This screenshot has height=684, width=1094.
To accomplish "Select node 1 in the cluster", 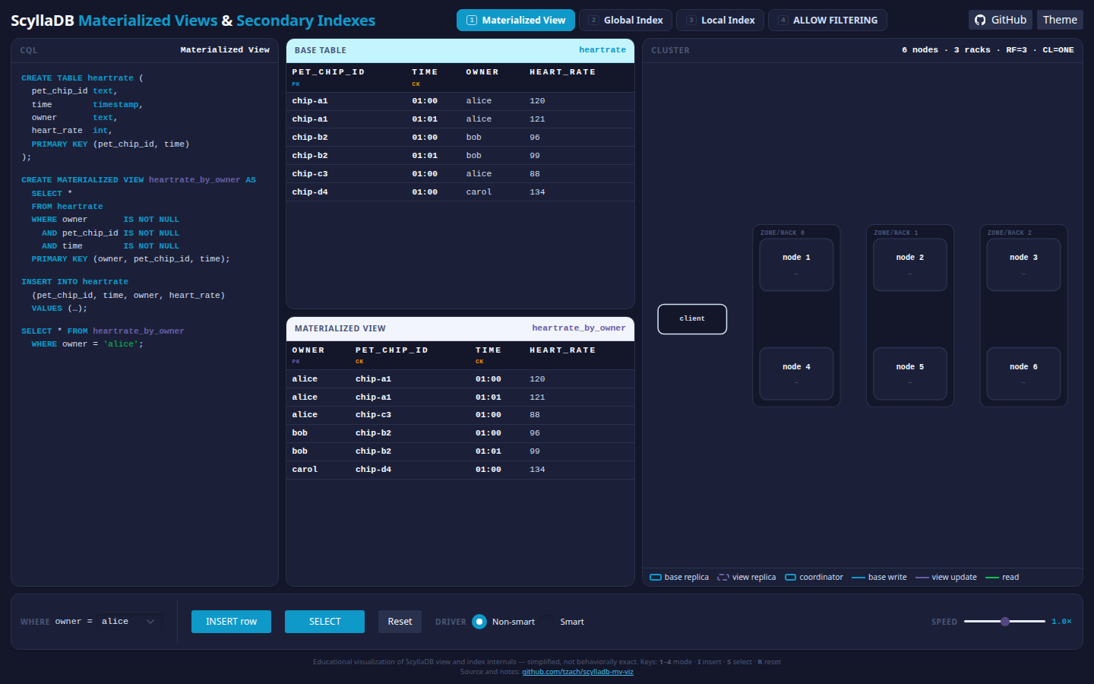I will click(796, 264).
